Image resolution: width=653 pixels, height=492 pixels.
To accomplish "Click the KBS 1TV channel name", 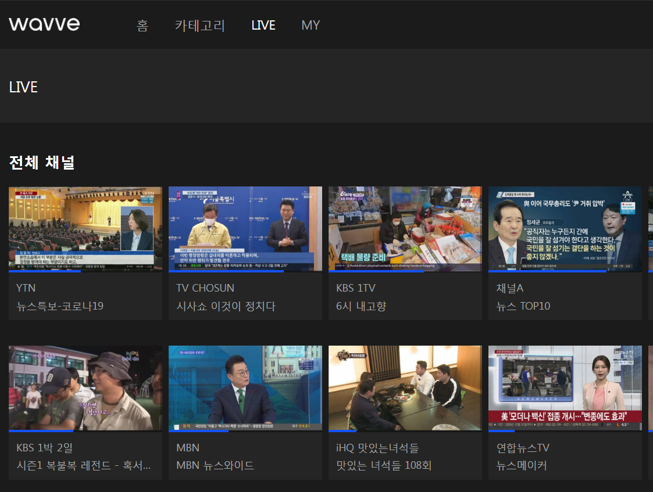I will [356, 288].
